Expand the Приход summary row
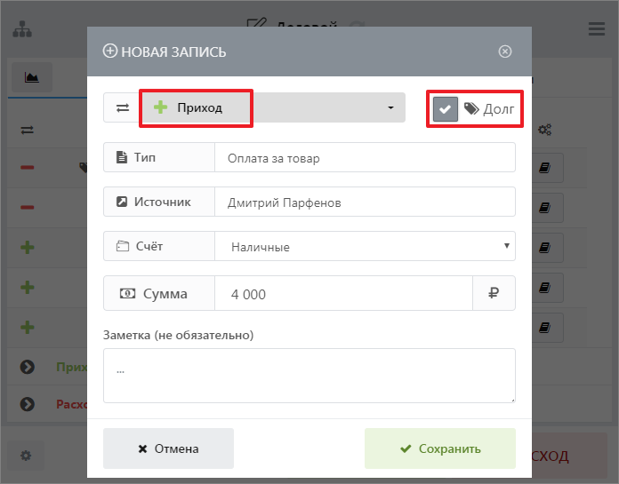The height and width of the screenshot is (484, 619). pyautogui.click(x=27, y=366)
